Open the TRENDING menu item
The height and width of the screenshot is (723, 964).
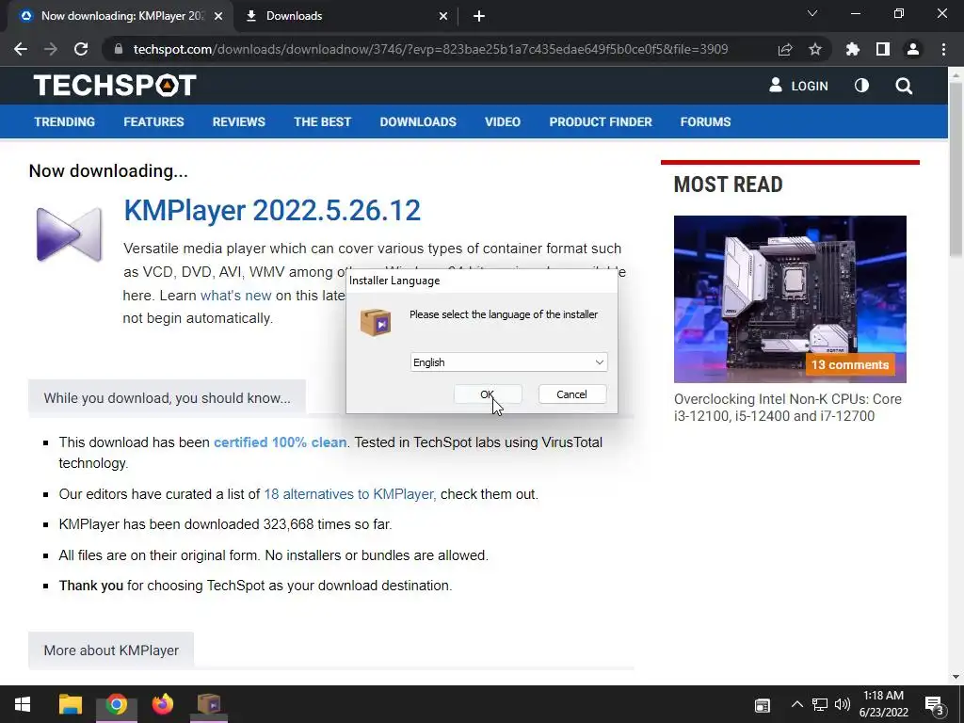pos(65,121)
